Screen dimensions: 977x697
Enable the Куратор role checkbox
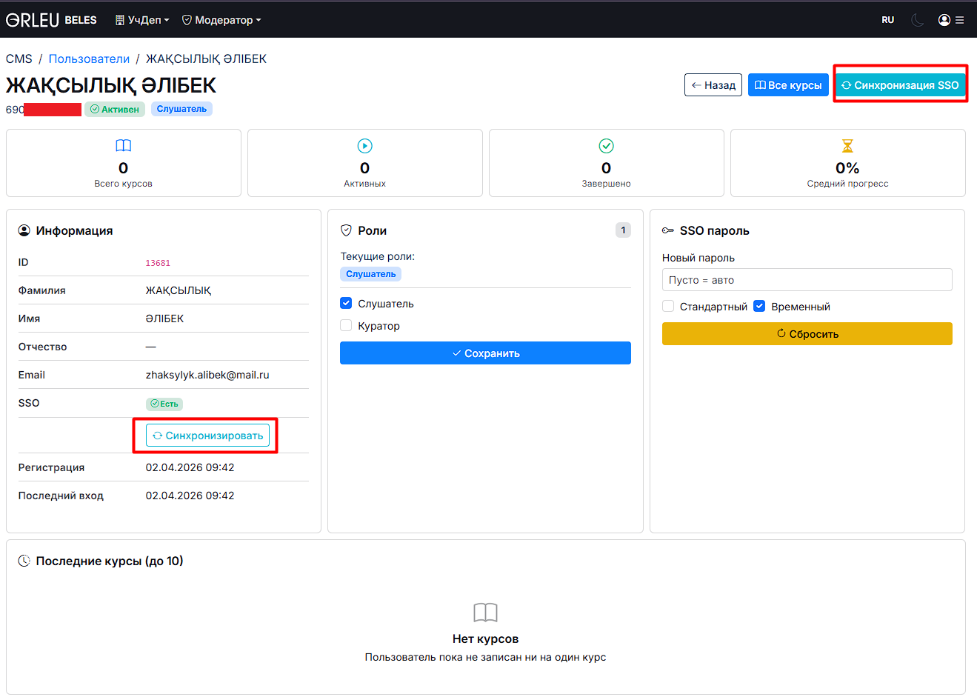pyautogui.click(x=346, y=325)
